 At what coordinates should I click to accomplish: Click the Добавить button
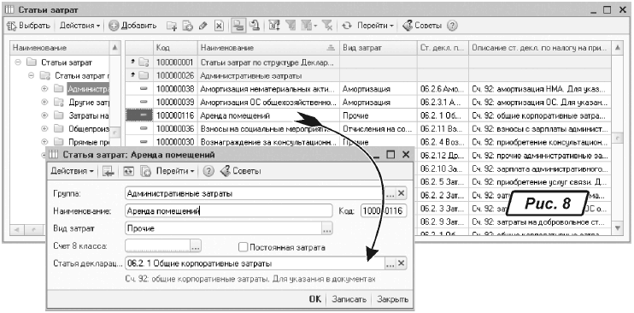133,26
